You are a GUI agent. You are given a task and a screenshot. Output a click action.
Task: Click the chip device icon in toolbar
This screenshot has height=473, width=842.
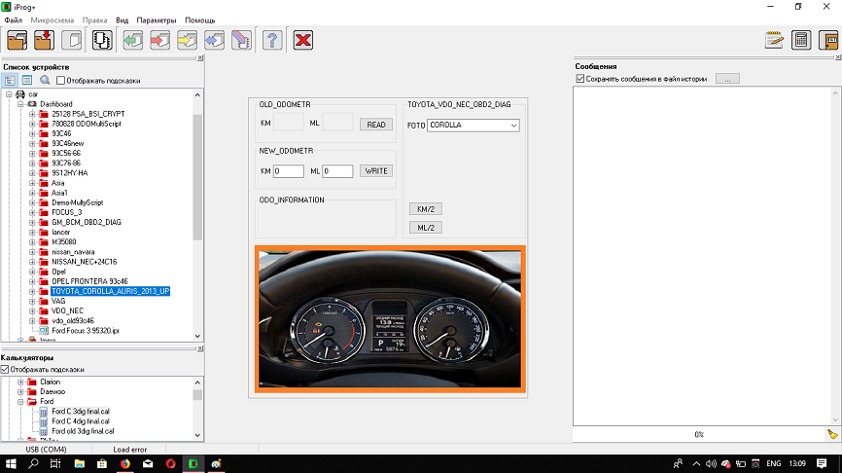click(x=101, y=40)
